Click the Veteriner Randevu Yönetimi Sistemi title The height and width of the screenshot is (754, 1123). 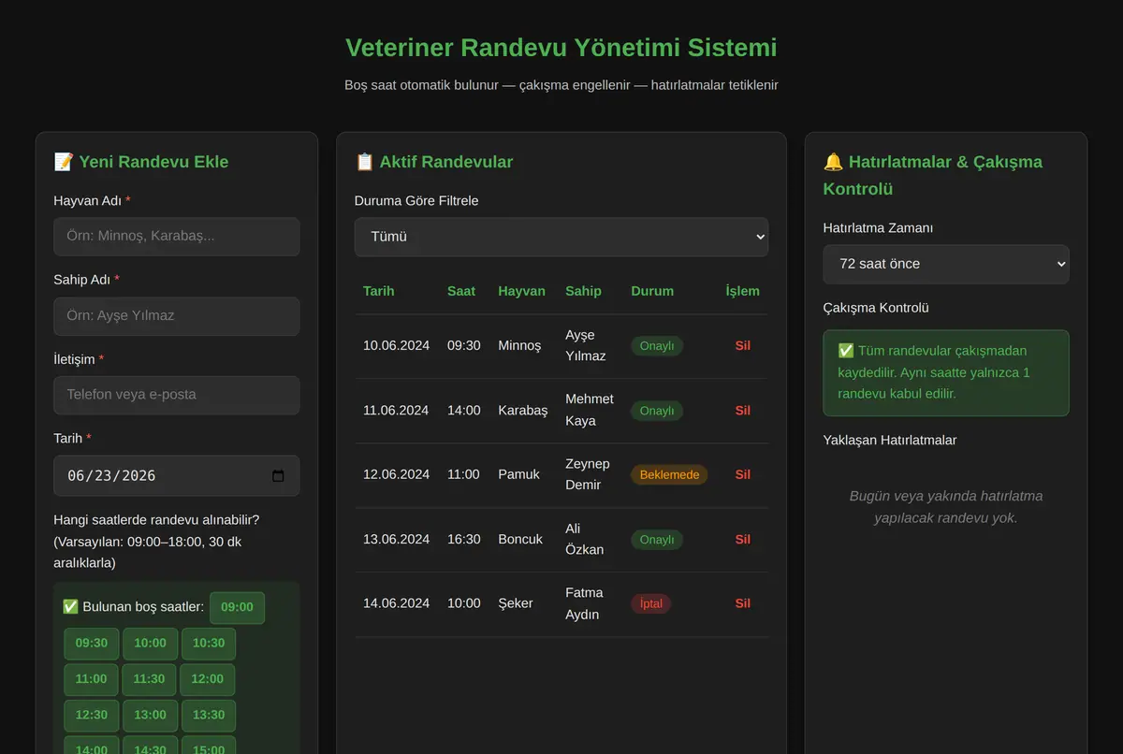tap(561, 47)
